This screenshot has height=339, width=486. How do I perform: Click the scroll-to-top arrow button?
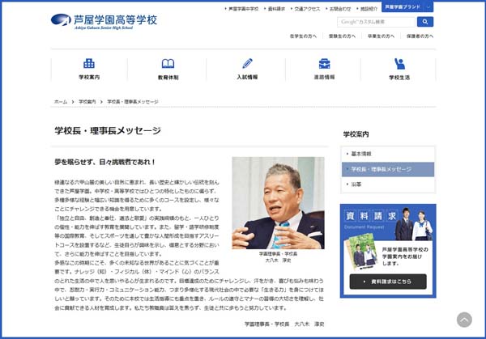(464, 320)
